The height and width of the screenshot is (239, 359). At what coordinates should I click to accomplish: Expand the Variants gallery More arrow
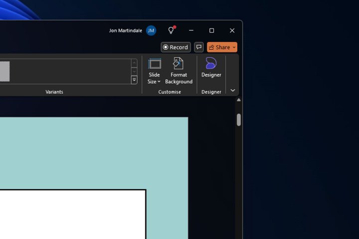click(134, 80)
